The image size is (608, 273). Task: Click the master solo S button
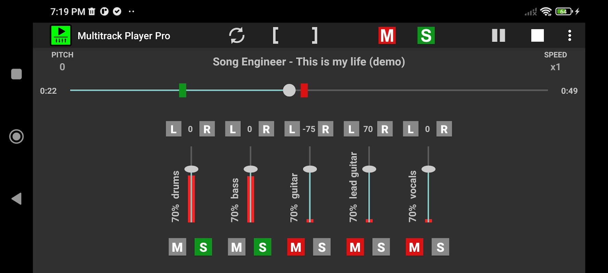click(x=426, y=35)
